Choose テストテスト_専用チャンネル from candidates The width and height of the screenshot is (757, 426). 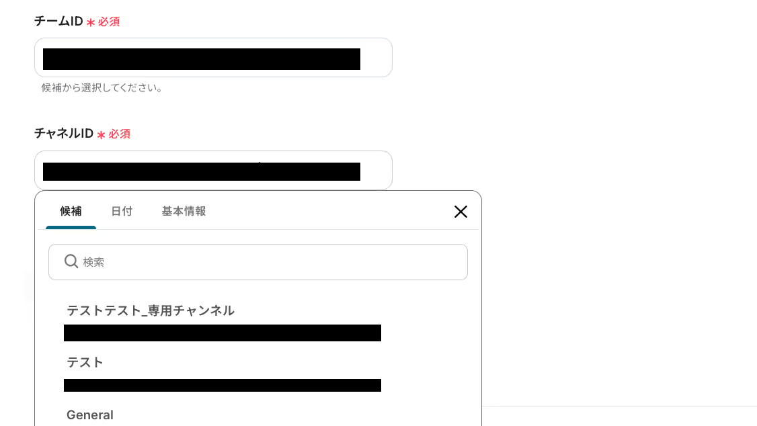pyautogui.click(x=151, y=310)
